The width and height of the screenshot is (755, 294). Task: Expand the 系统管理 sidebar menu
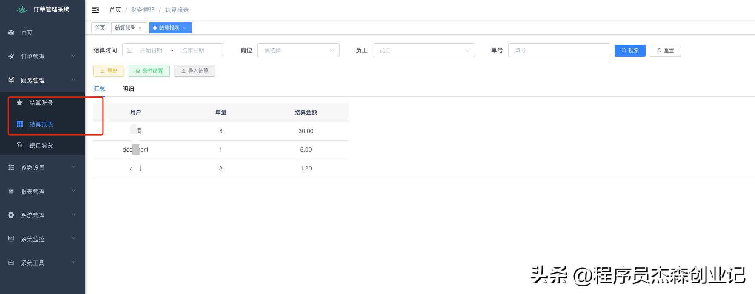click(42, 215)
